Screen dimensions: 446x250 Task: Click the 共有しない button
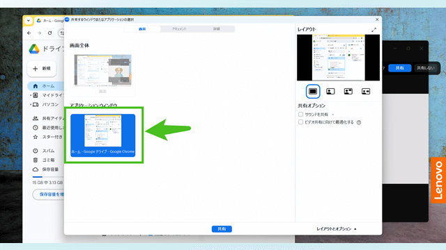pos(426,68)
